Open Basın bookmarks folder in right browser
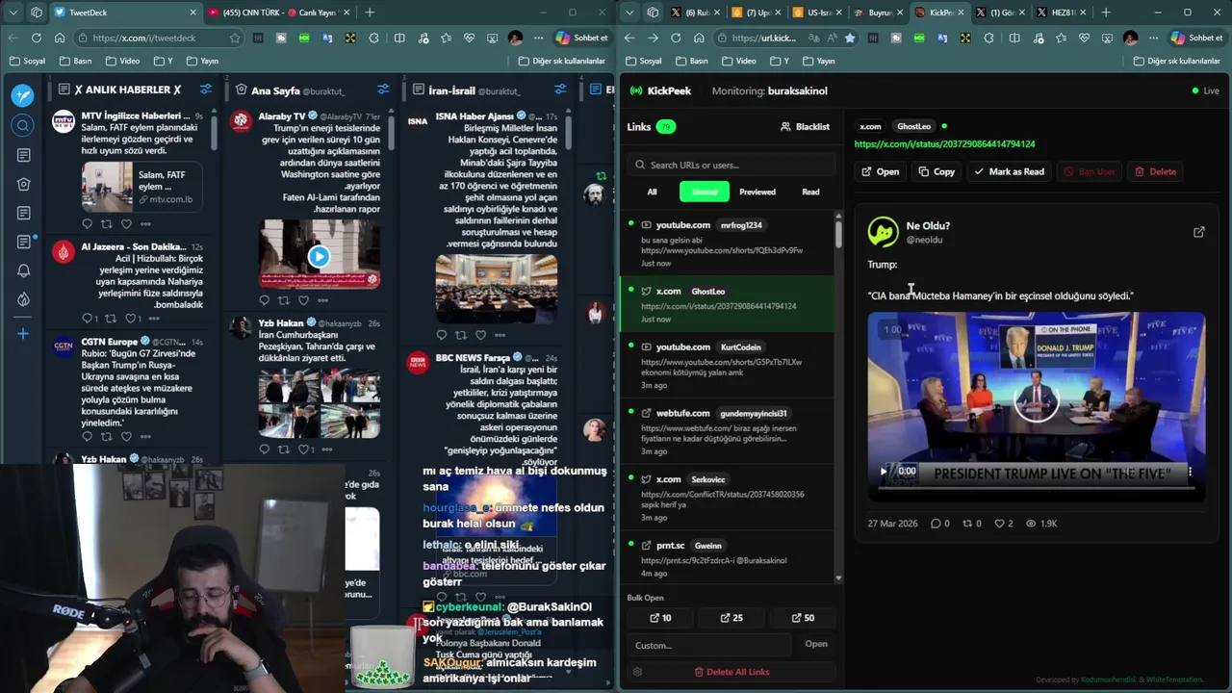The image size is (1232, 693). [691, 61]
